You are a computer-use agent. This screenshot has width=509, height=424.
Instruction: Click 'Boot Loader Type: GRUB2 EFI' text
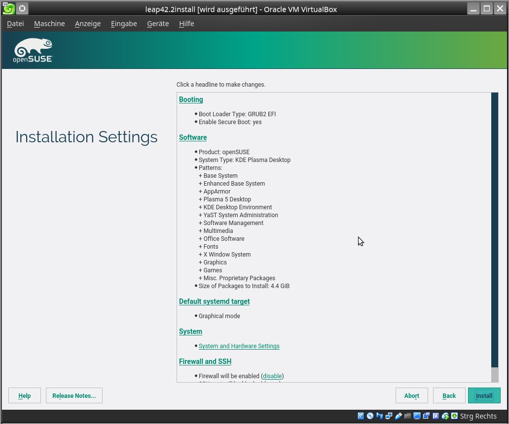click(x=237, y=114)
